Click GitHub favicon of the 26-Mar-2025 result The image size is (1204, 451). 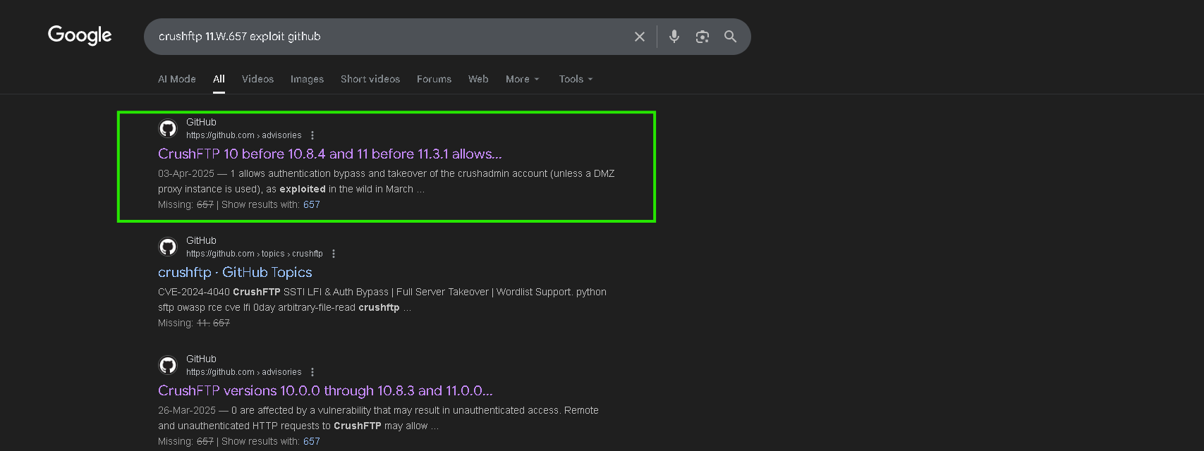coord(168,365)
